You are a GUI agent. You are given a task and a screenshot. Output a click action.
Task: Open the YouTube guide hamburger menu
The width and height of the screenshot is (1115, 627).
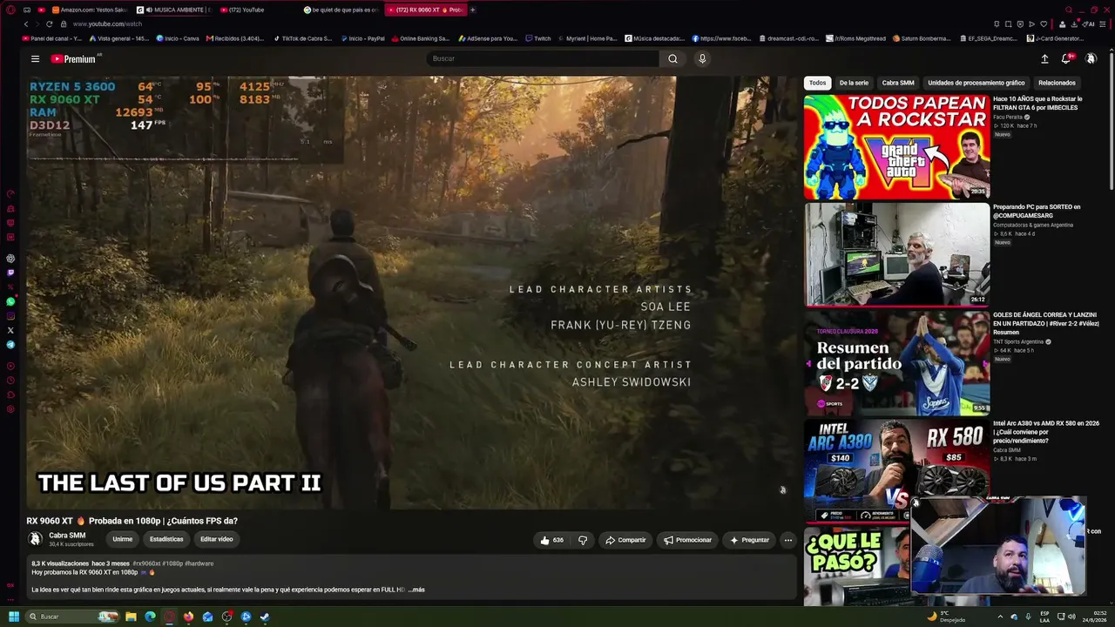35,59
